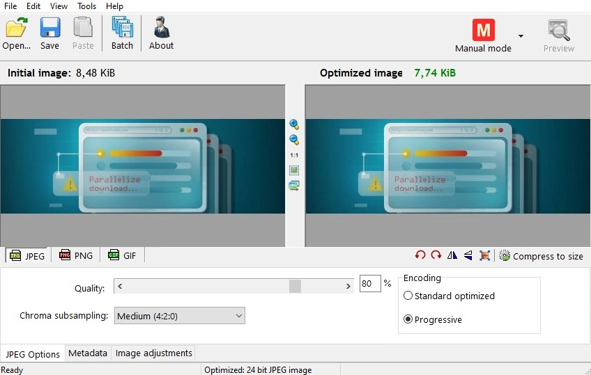The image size is (591, 375).
Task: Zoom out using the magnifier minus icon
Action: point(294,140)
